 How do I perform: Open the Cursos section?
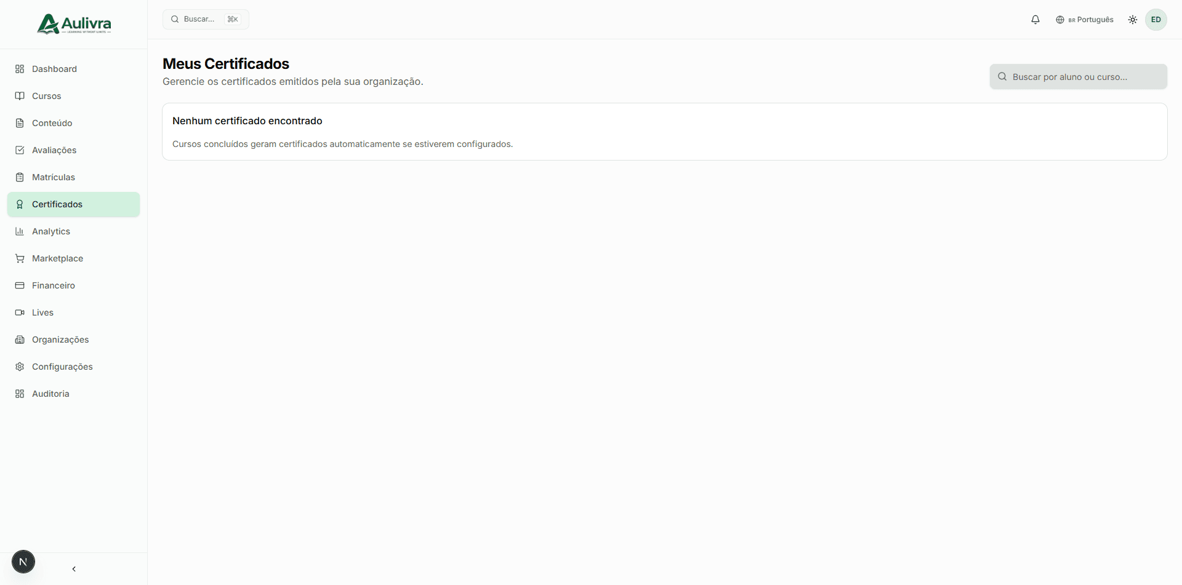click(x=73, y=96)
